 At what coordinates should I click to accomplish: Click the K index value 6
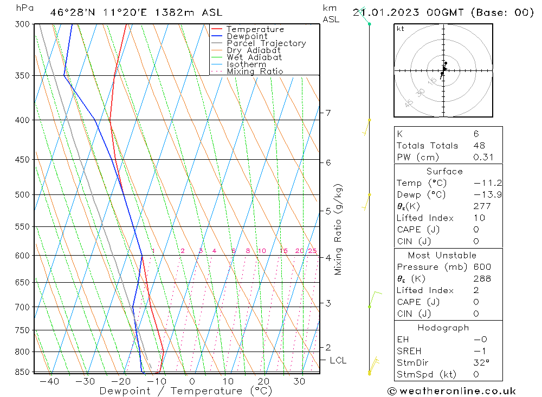pyautogui.click(x=476, y=134)
